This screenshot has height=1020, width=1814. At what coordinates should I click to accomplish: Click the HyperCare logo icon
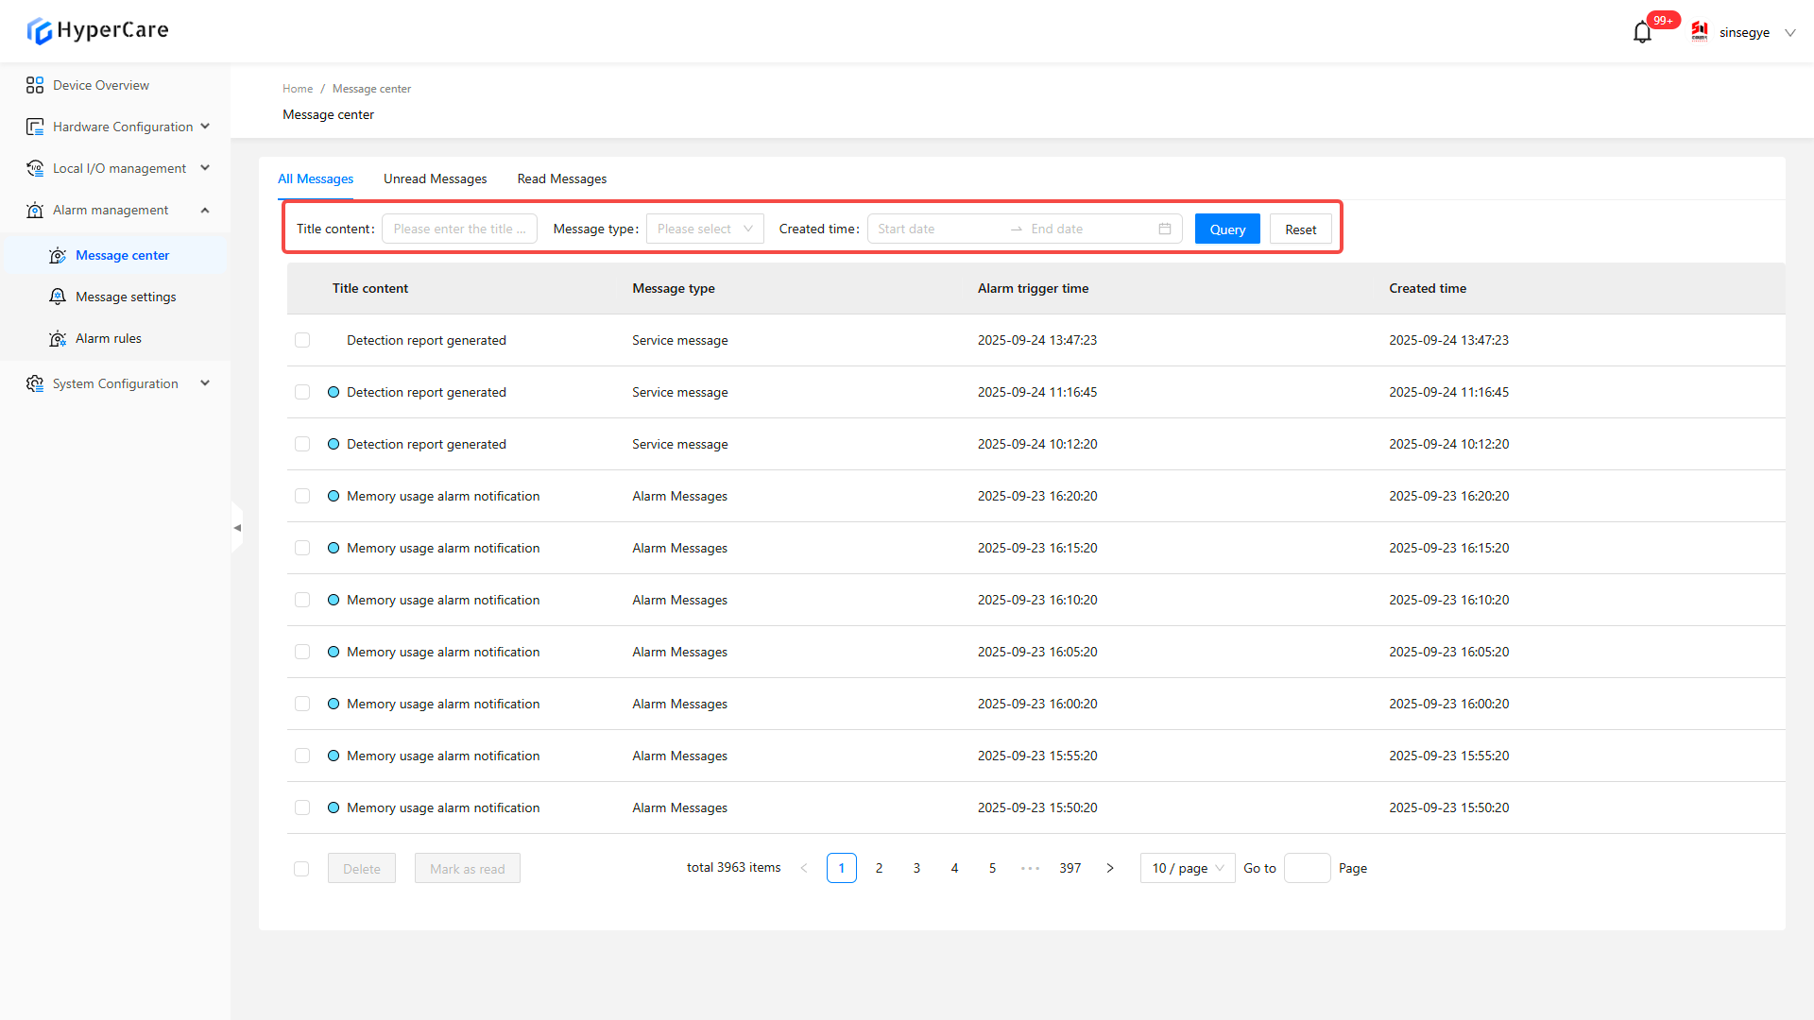40,31
